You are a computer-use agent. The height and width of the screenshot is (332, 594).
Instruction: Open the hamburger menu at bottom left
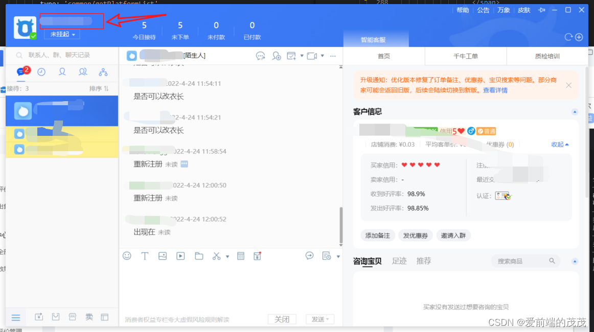16,317
